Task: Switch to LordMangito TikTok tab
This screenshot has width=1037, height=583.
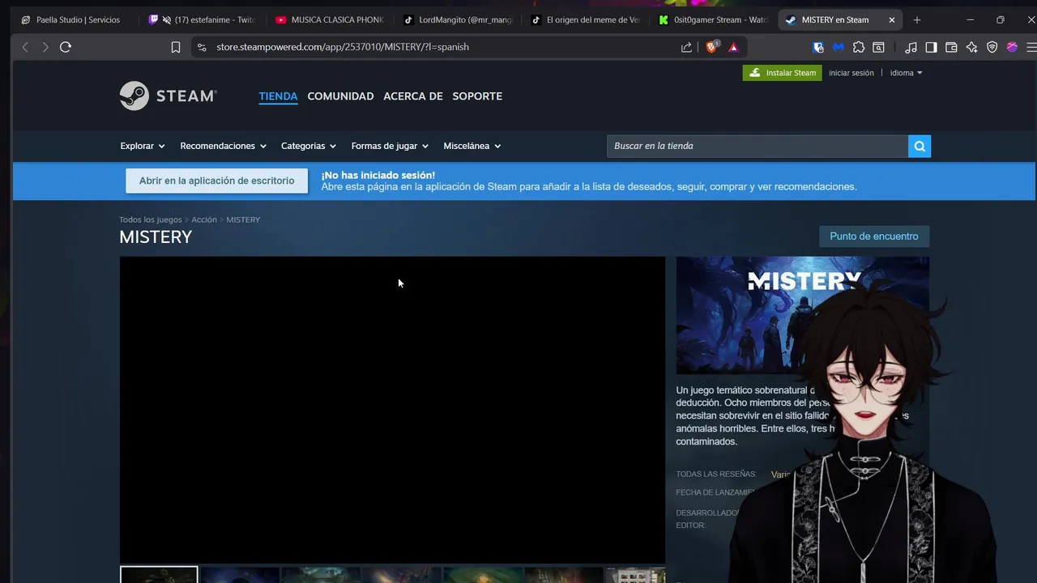Action: coord(457,19)
